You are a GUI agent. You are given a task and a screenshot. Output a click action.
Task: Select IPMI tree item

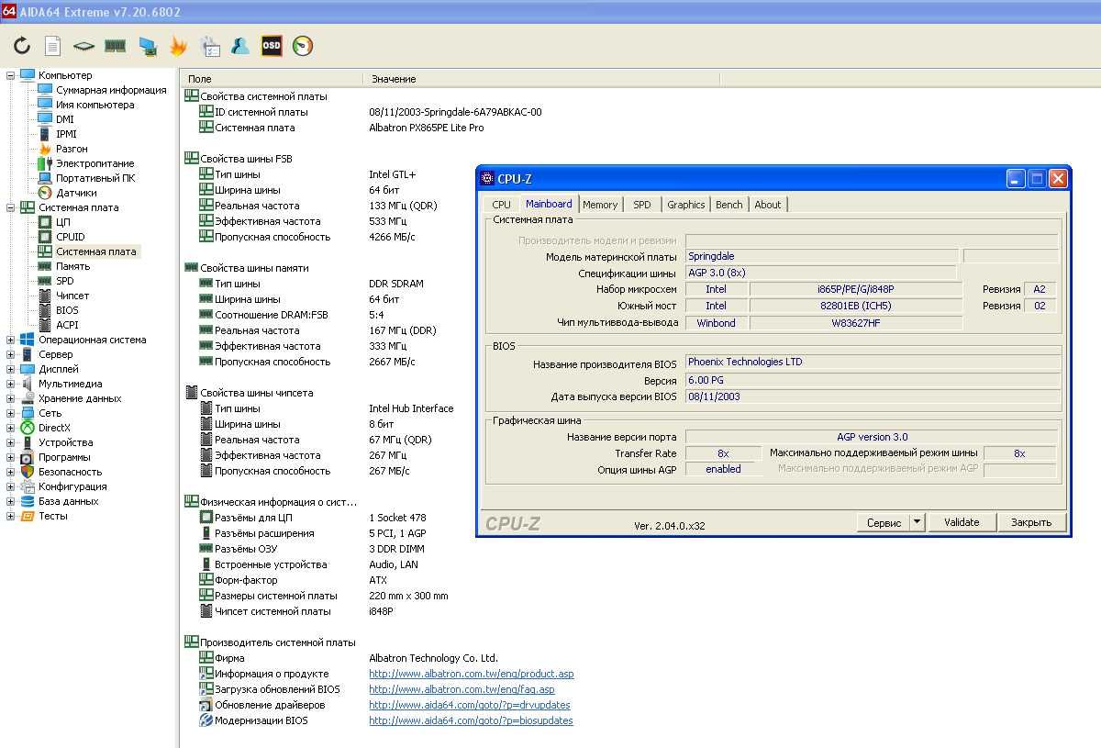(66, 134)
